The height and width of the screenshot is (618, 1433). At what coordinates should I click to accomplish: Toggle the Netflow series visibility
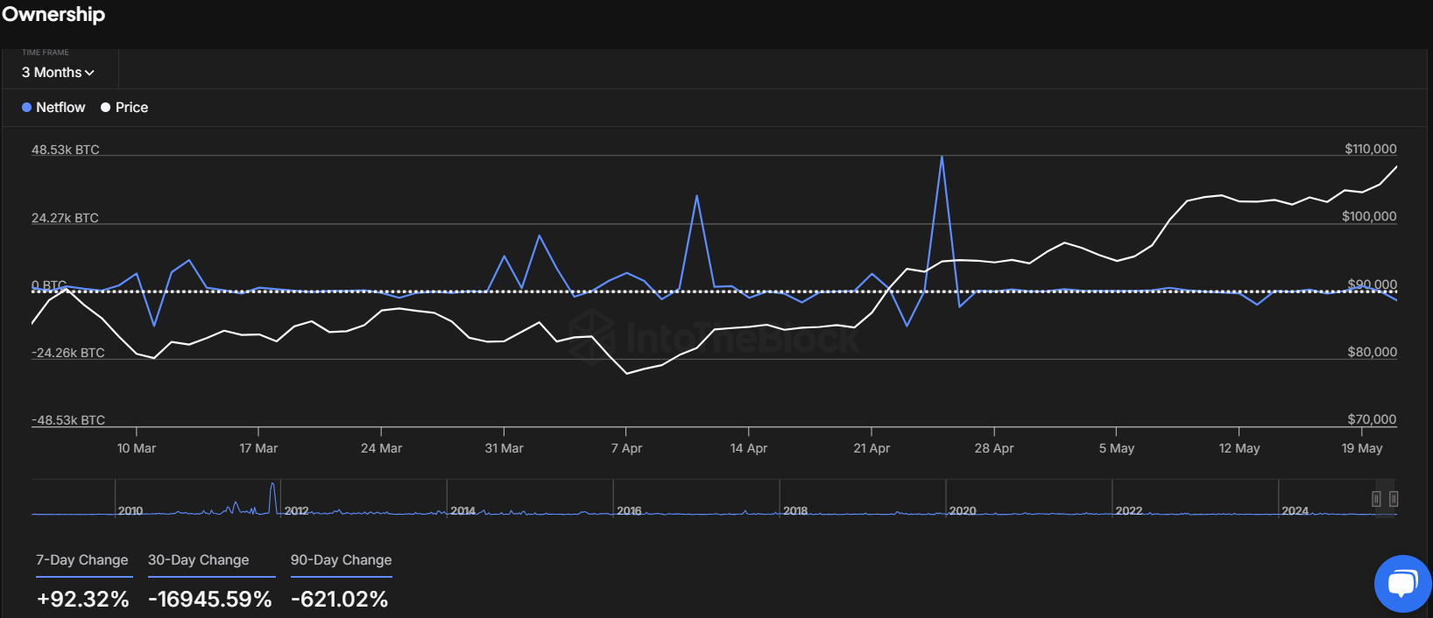[60, 108]
